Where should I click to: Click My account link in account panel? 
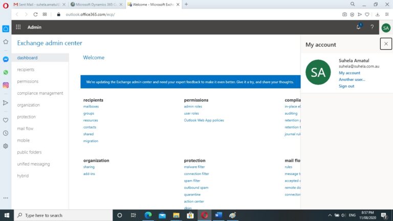click(x=350, y=73)
